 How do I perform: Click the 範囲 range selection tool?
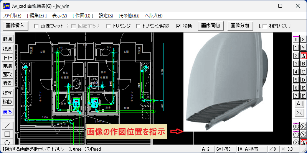tap(7, 39)
